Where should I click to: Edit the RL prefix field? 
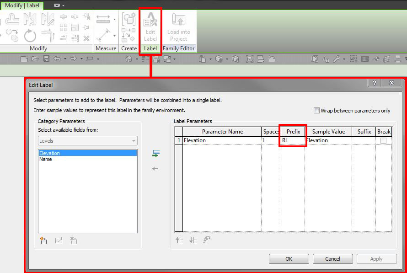(293, 140)
